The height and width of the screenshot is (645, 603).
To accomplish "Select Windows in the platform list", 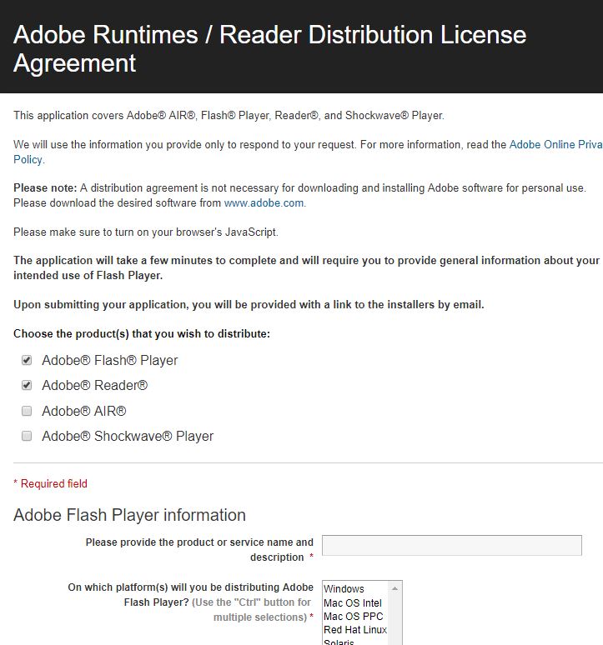I will (344, 589).
